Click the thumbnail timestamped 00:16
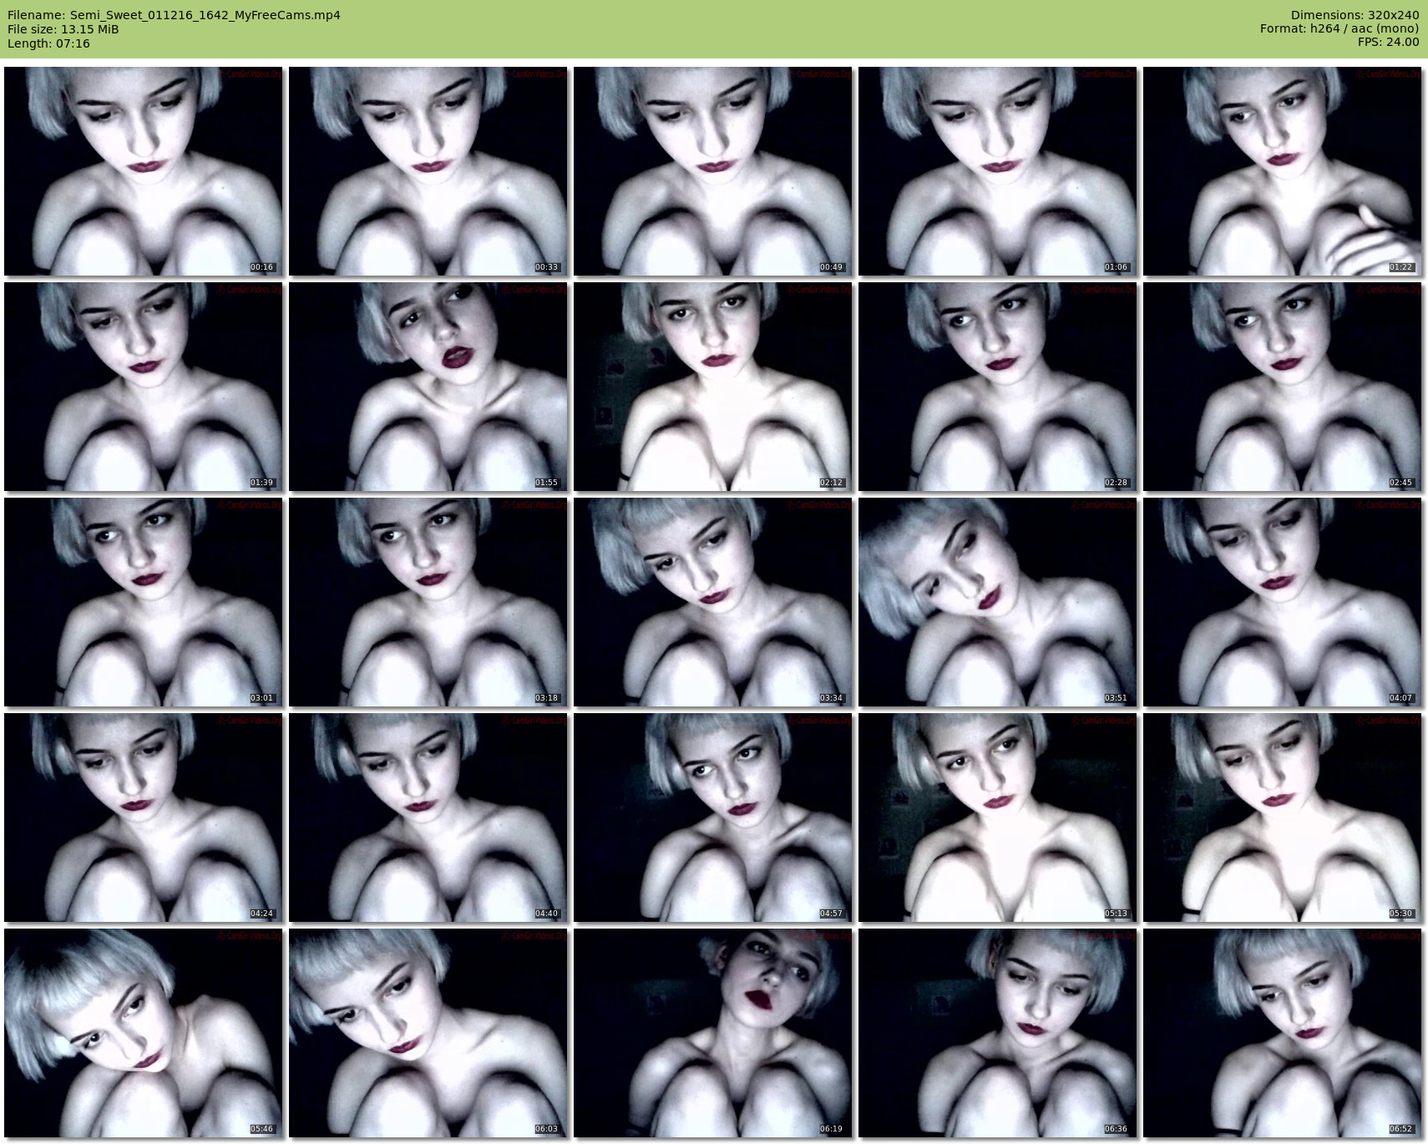 144,171
